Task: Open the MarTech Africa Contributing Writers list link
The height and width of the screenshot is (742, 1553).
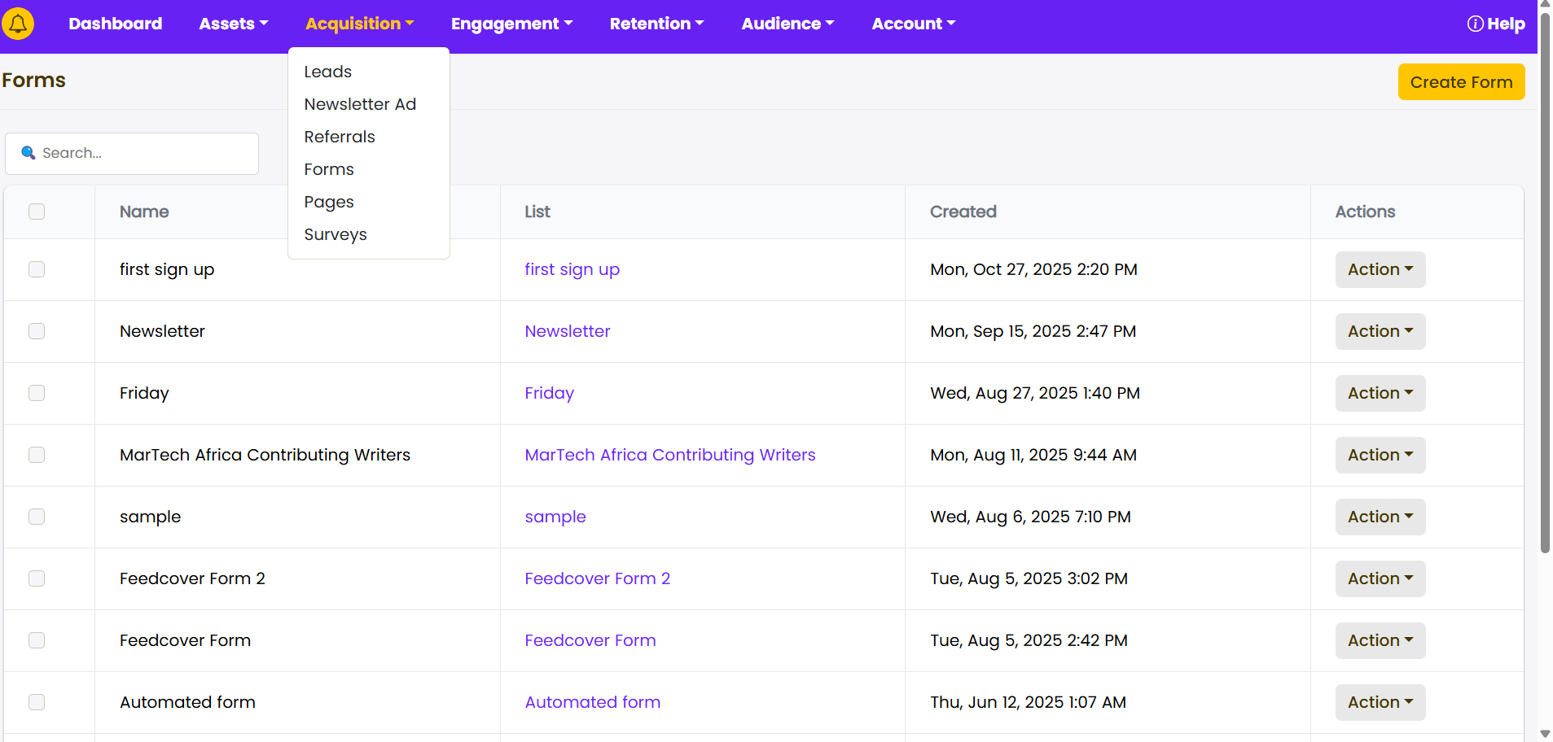Action: [x=669, y=455]
